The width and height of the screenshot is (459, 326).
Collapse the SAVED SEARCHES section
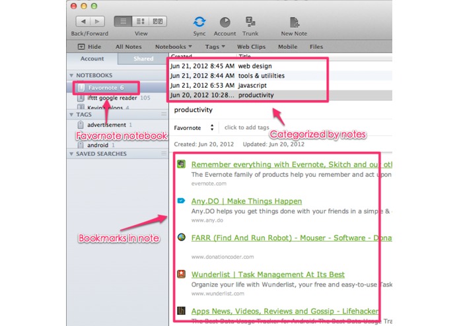[x=71, y=154]
